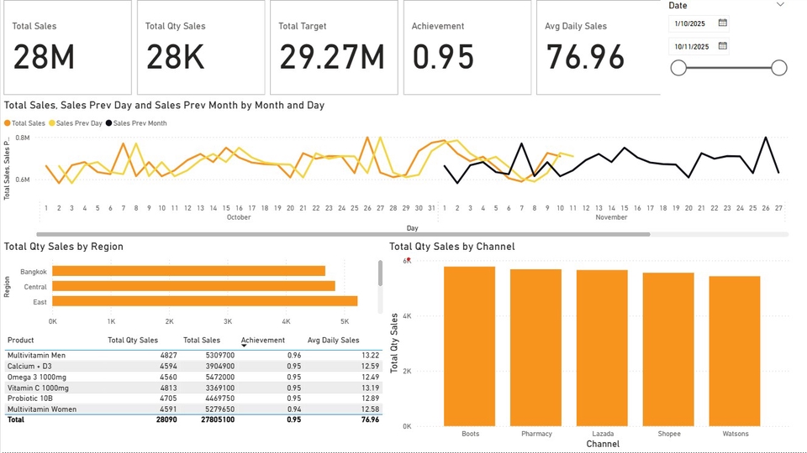Screen dimensions: 807x453
Task: Sort table by Product column header
Action: 20,341
